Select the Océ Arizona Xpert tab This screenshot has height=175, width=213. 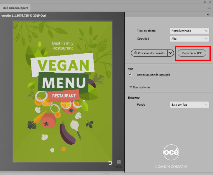(x=15, y=8)
